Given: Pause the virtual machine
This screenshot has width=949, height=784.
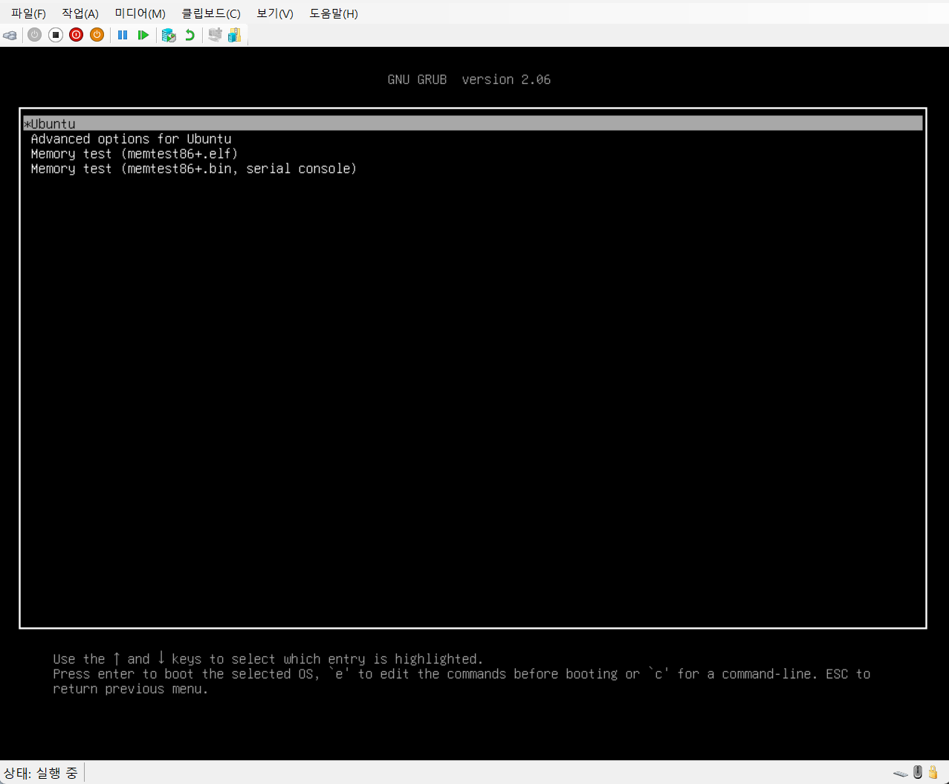Looking at the screenshot, I should 123,35.
